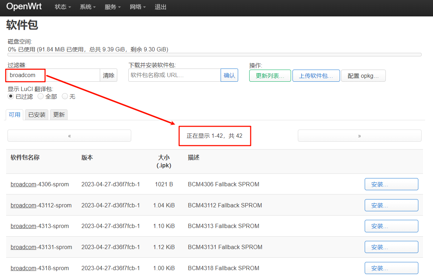Select the 全部 radio option
Image resolution: width=433 pixels, height=278 pixels.
[x=41, y=96]
